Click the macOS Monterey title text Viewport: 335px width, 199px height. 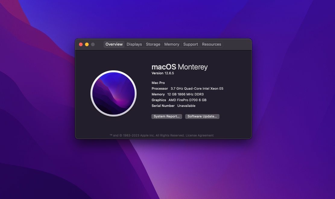(179, 67)
